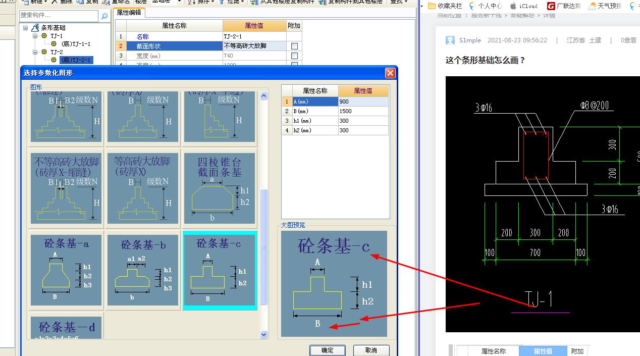Tick the 附加 checkbox for 宽度(mm)
Viewport: 640px width, 356px height.
point(294,56)
